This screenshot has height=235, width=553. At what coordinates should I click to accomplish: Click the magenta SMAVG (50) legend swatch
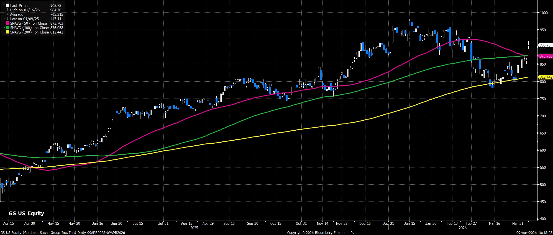coord(7,24)
